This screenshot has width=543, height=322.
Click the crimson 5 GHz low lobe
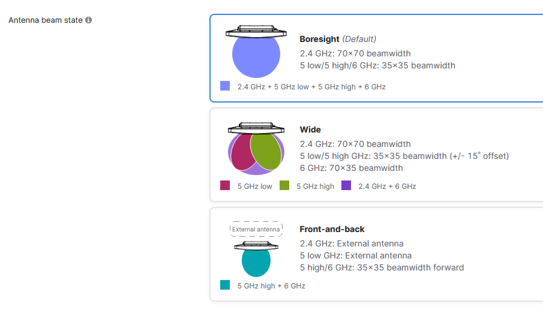coord(242,152)
